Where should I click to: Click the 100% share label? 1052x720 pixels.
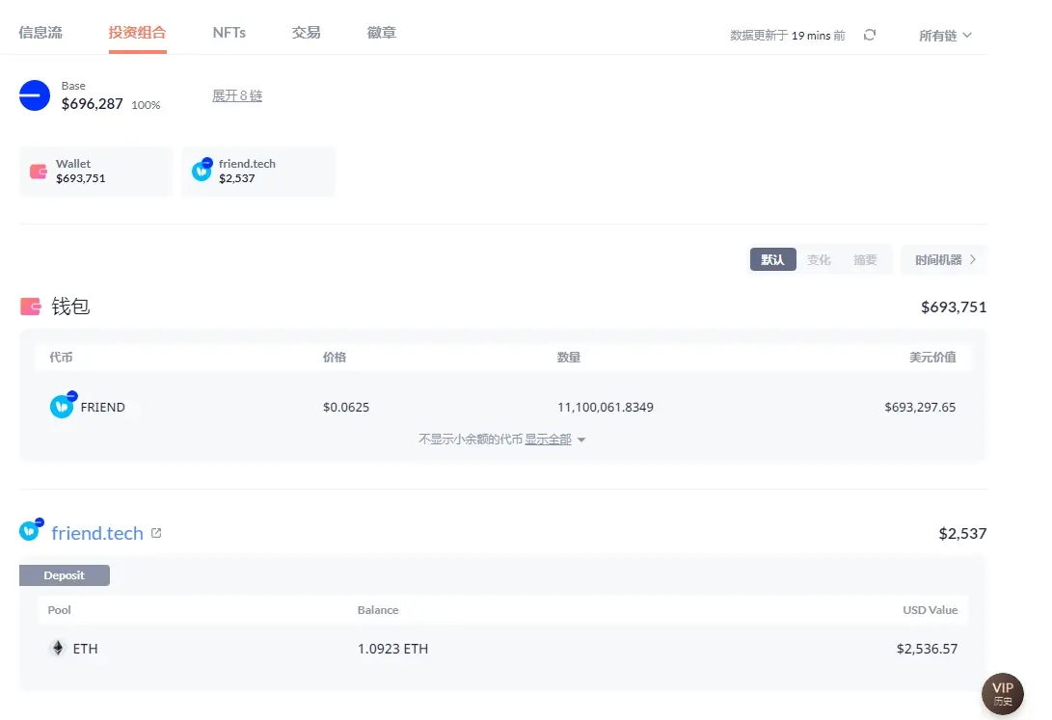coord(146,105)
